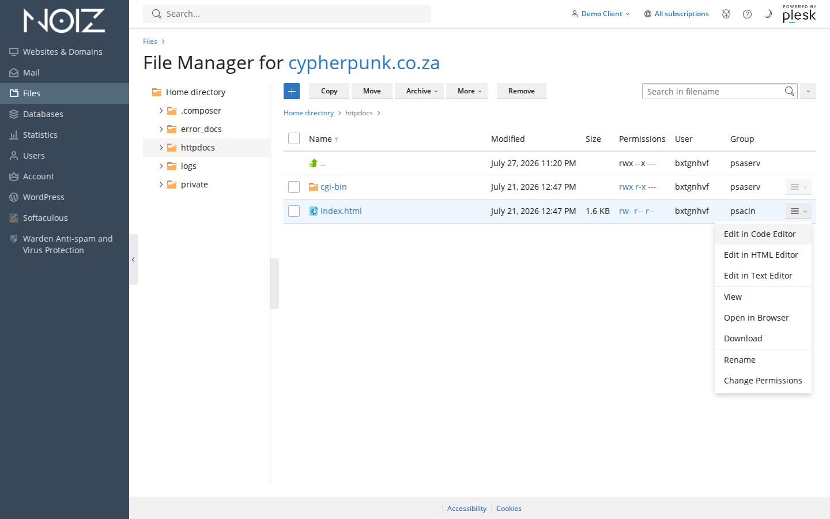Image resolution: width=830 pixels, height=519 pixels.
Task: Toggle dark mode moon icon
Action: click(x=768, y=14)
